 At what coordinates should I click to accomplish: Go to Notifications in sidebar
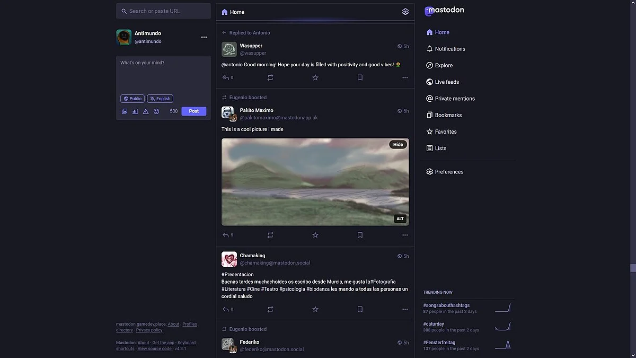tap(449, 49)
